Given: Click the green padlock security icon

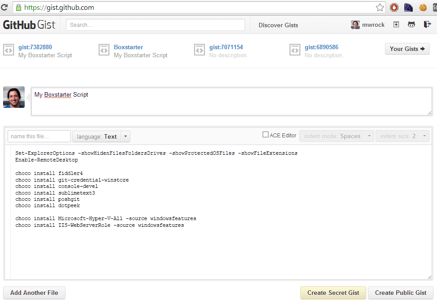Looking at the screenshot, I should click(18, 8).
